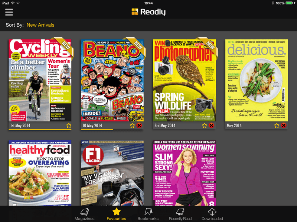Screen dimensions: 297x222
Task: Toggle favourite star on delicious magazine
Action: 277,125
